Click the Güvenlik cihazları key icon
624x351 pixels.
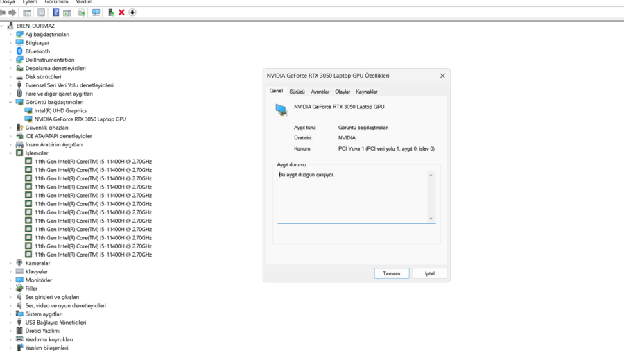pos(19,128)
